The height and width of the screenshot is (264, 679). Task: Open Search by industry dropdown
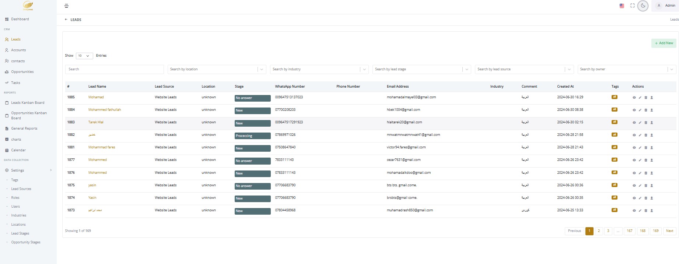pos(319,69)
